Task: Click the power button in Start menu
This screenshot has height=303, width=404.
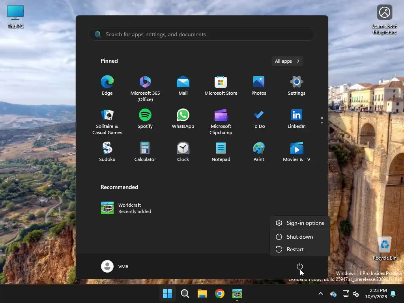Action: click(300, 266)
